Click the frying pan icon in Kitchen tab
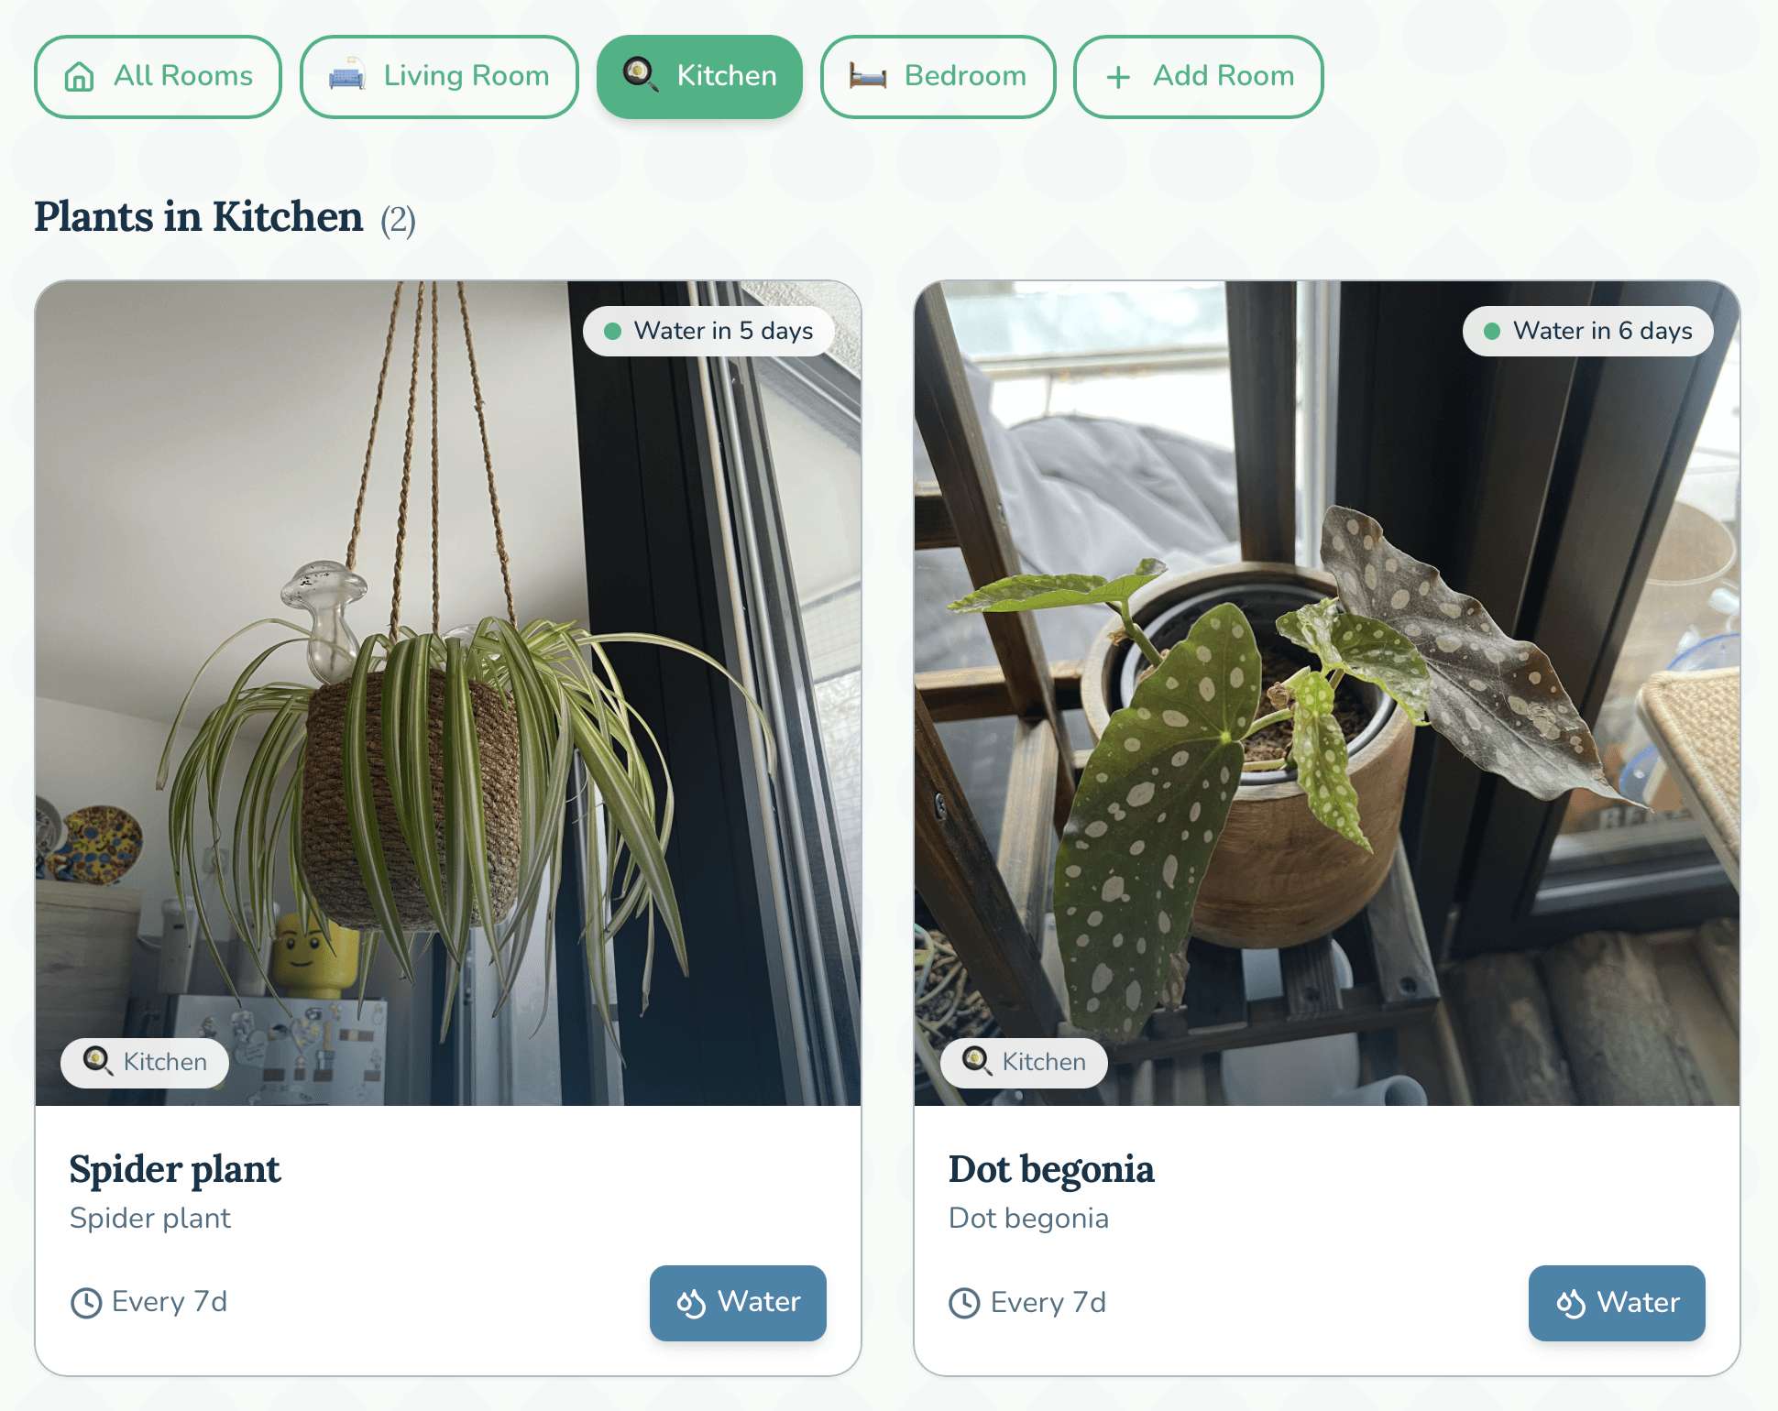Image resolution: width=1778 pixels, height=1411 pixels. 640,75
